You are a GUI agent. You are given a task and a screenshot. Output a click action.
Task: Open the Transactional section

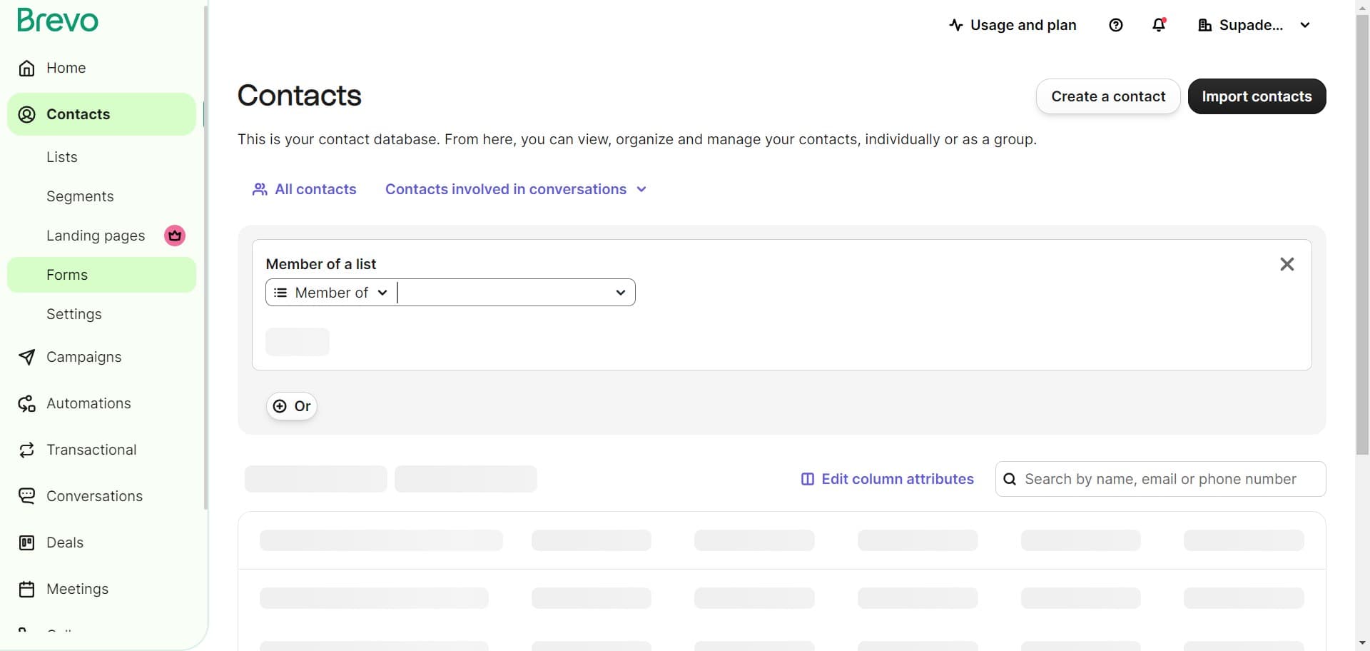coord(91,450)
